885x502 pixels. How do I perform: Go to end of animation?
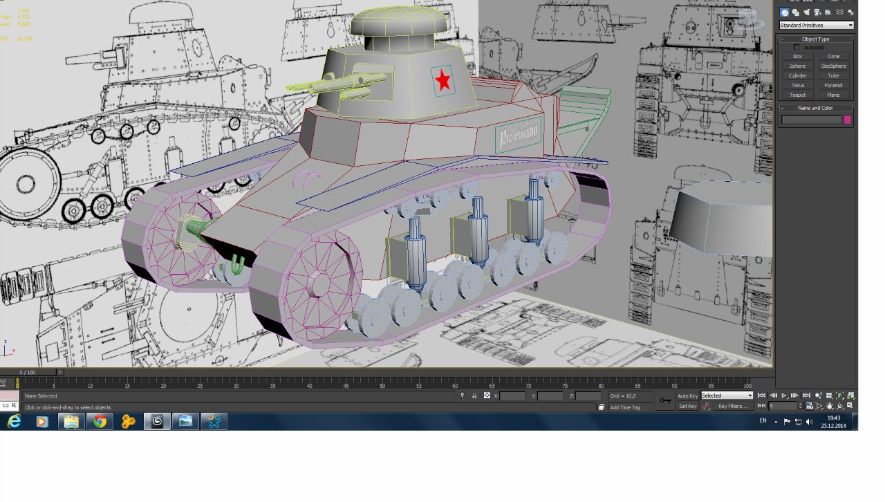tap(806, 396)
